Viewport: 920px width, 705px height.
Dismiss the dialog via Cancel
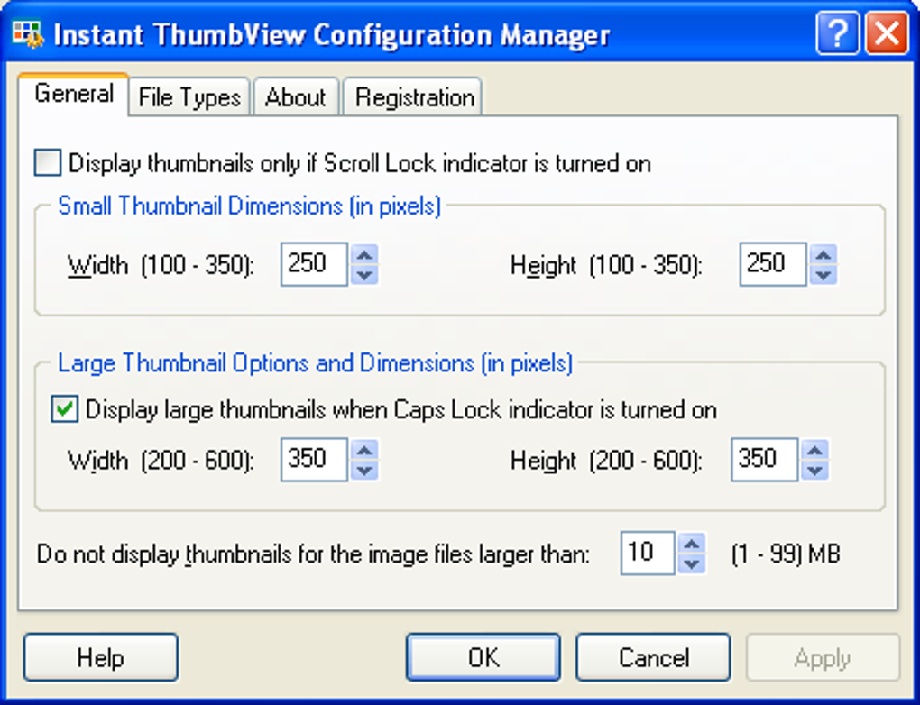pos(653,657)
